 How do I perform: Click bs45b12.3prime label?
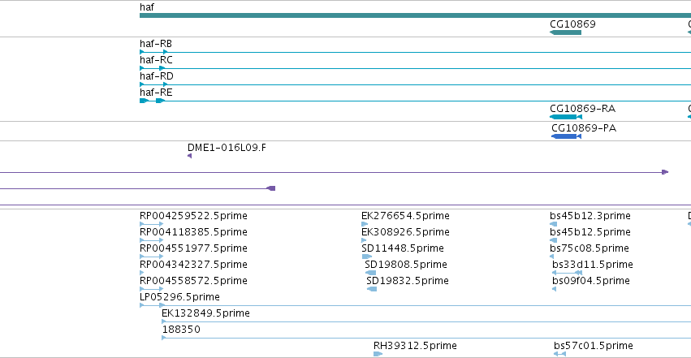pyautogui.click(x=590, y=216)
